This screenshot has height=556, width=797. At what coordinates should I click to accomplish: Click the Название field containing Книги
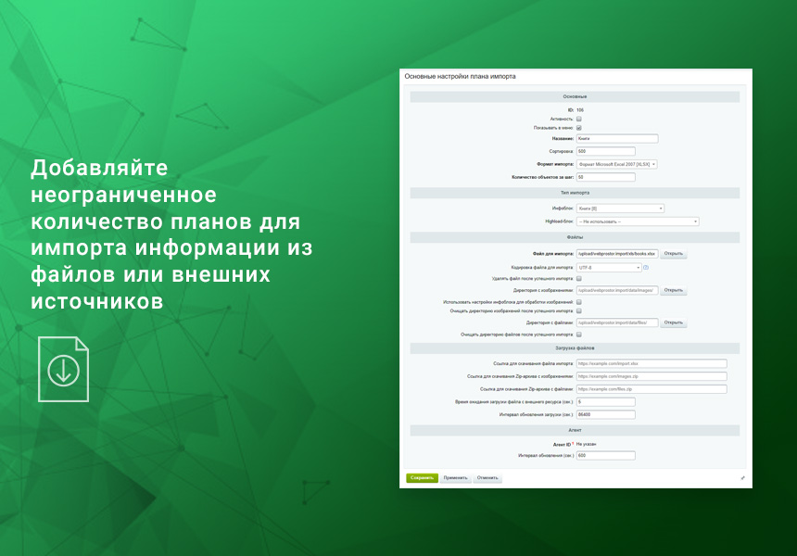click(618, 139)
